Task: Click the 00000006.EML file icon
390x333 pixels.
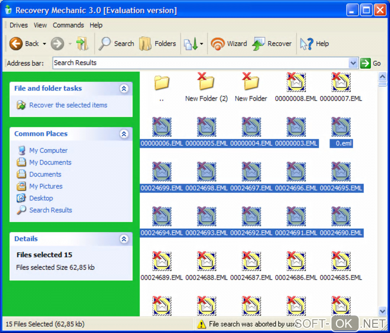Action: [x=162, y=127]
